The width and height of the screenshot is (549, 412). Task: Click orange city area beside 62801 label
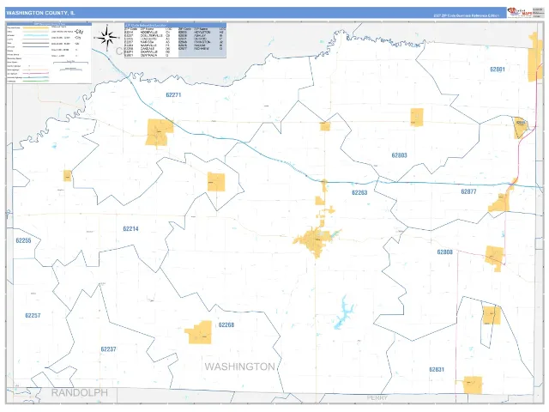pyautogui.click(x=535, y=57)
